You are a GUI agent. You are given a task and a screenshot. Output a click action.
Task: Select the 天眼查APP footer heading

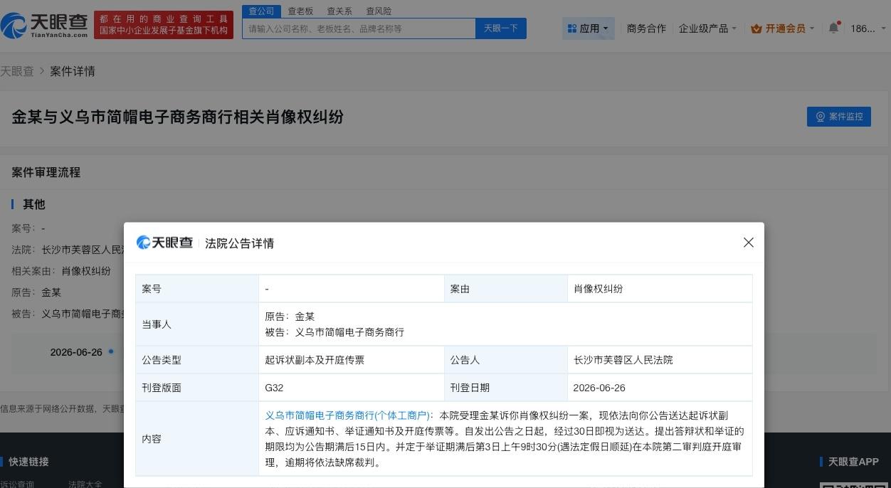(x=853, y=462)
